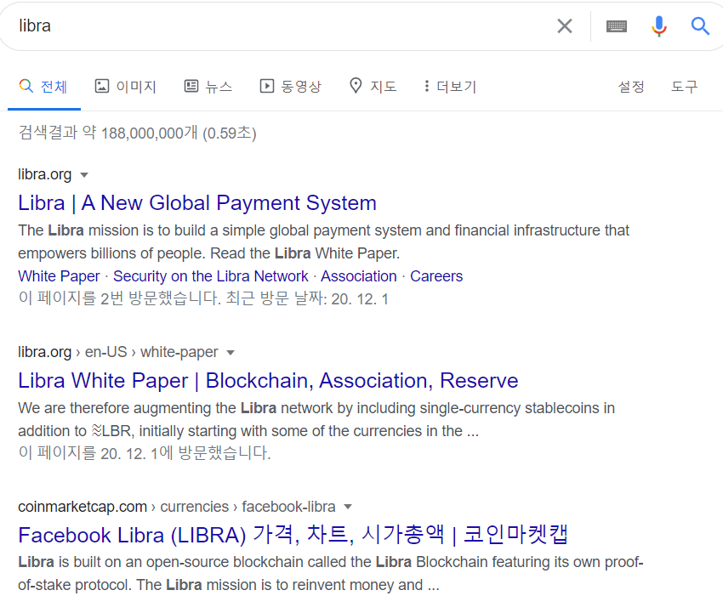Viewport: 723px width, 613px height.
Task: Open the Careers sitelink
Action: click(436, 276)
